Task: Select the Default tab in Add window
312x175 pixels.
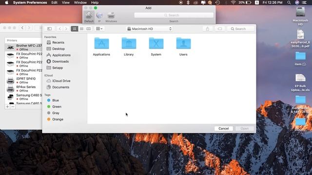Action: pyautogui.click(x=89, y=17)
